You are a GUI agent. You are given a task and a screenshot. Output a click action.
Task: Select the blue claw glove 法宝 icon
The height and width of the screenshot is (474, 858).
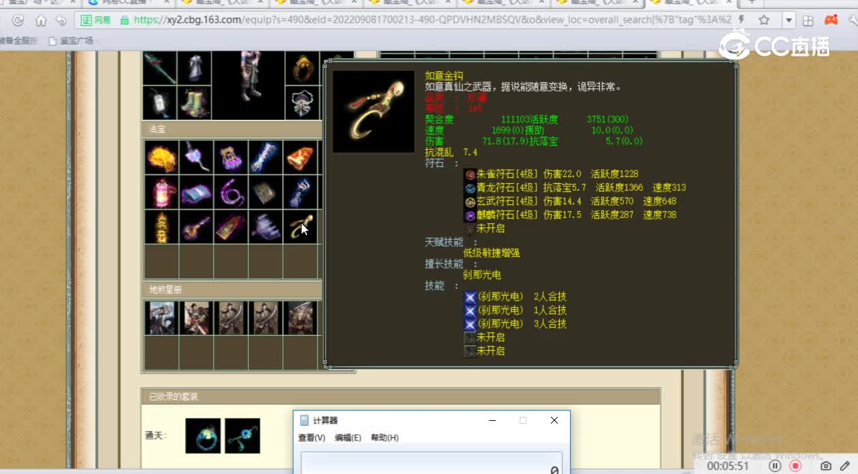(300, 193)
